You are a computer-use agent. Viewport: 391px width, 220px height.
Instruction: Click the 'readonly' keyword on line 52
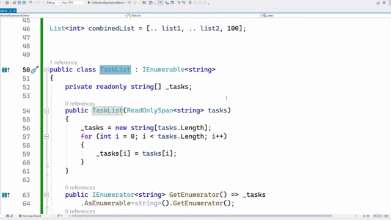(111, 87)
